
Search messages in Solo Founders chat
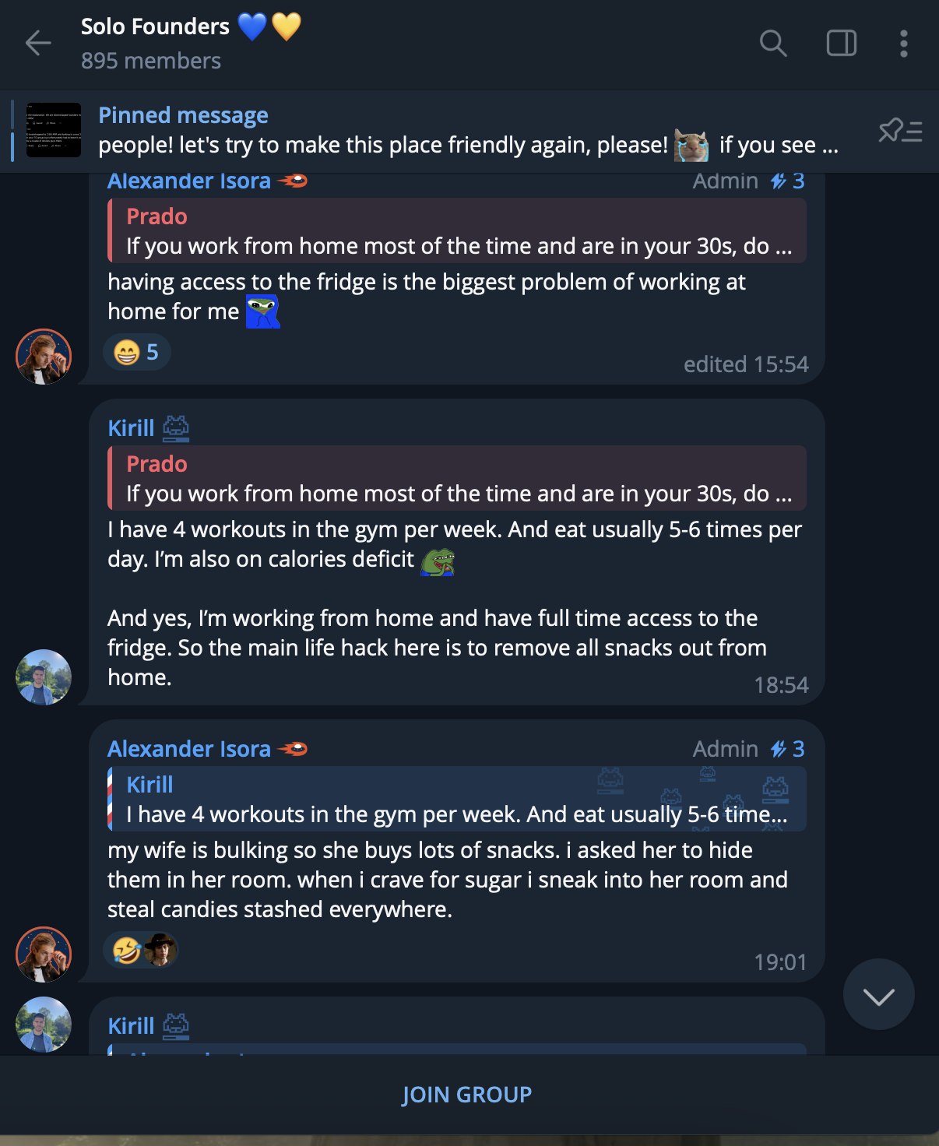tap(772, 44)
